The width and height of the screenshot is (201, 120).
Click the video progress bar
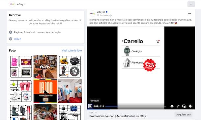pyautogui.click(x=136, y=106)
